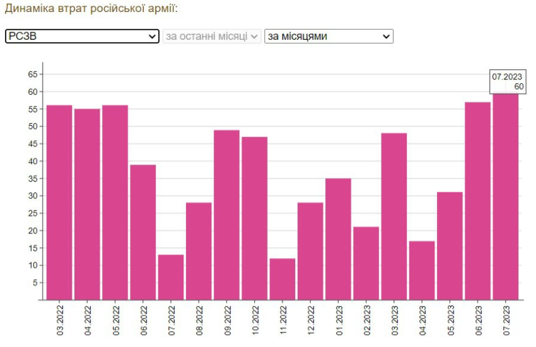Image resolution: width=536 pixels, height=347 pixels.
Task: Open the РСЗВ category dropdown
Action: click(x=82, y=36)
